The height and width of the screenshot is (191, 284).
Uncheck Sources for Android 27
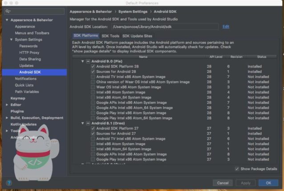pos(93,133)
